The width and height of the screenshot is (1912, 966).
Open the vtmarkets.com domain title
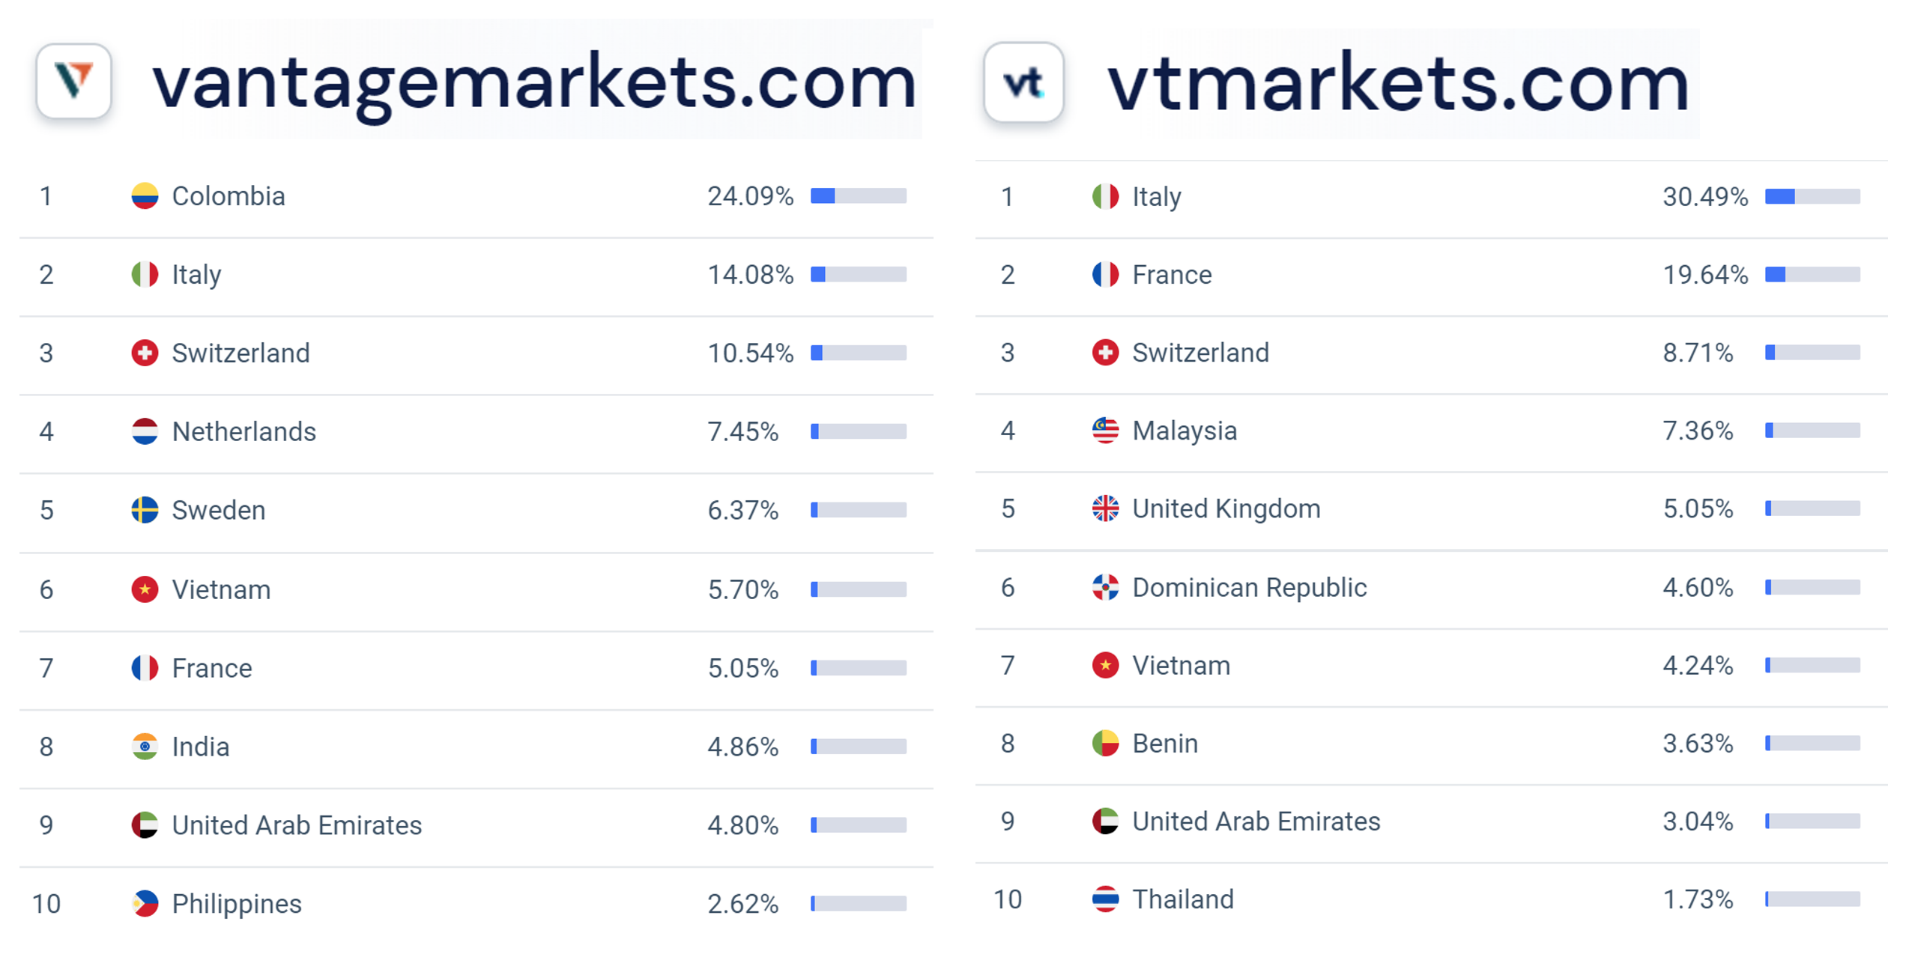coord(1398,84)
